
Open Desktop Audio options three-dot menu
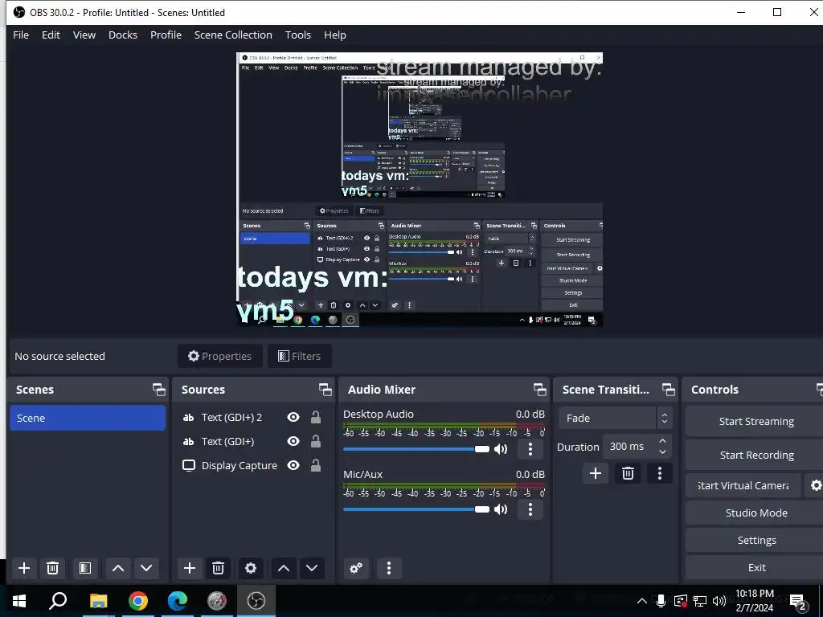(530, 449)
